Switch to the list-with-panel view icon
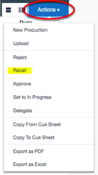 [21, 10]
